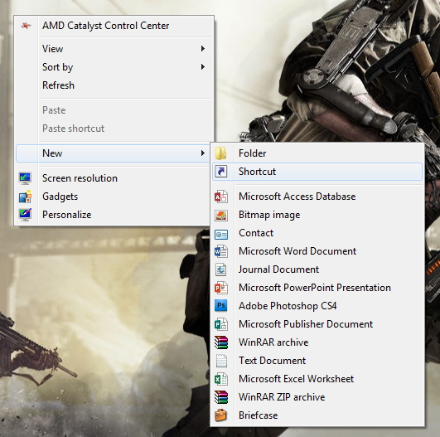Click the Gadgets icon
Image resolution: width=440 pixels, height=437 pixels.
tap(25, 197)
